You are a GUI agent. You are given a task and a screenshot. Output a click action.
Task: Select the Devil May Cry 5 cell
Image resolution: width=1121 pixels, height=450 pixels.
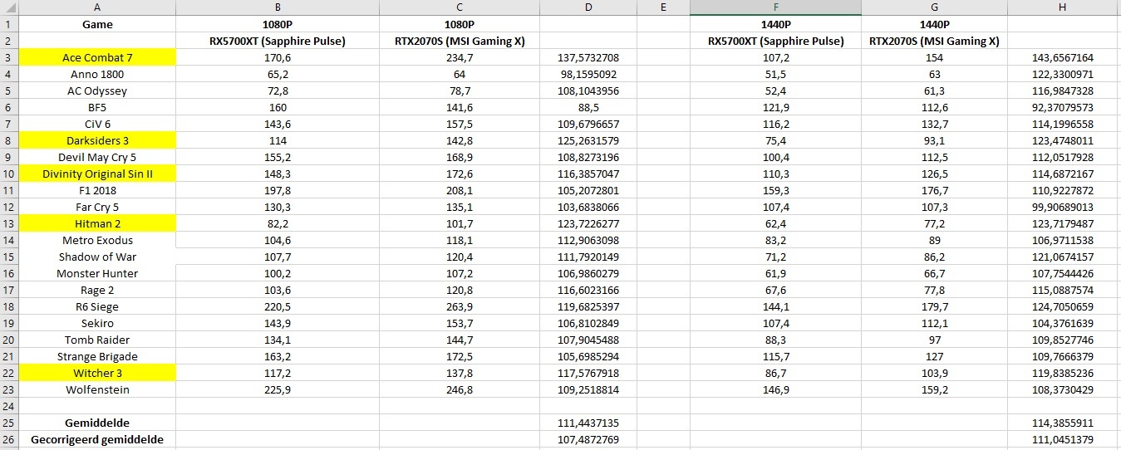[97, 157]
